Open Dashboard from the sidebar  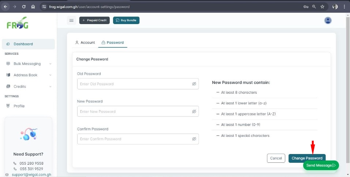pos(23,44)
